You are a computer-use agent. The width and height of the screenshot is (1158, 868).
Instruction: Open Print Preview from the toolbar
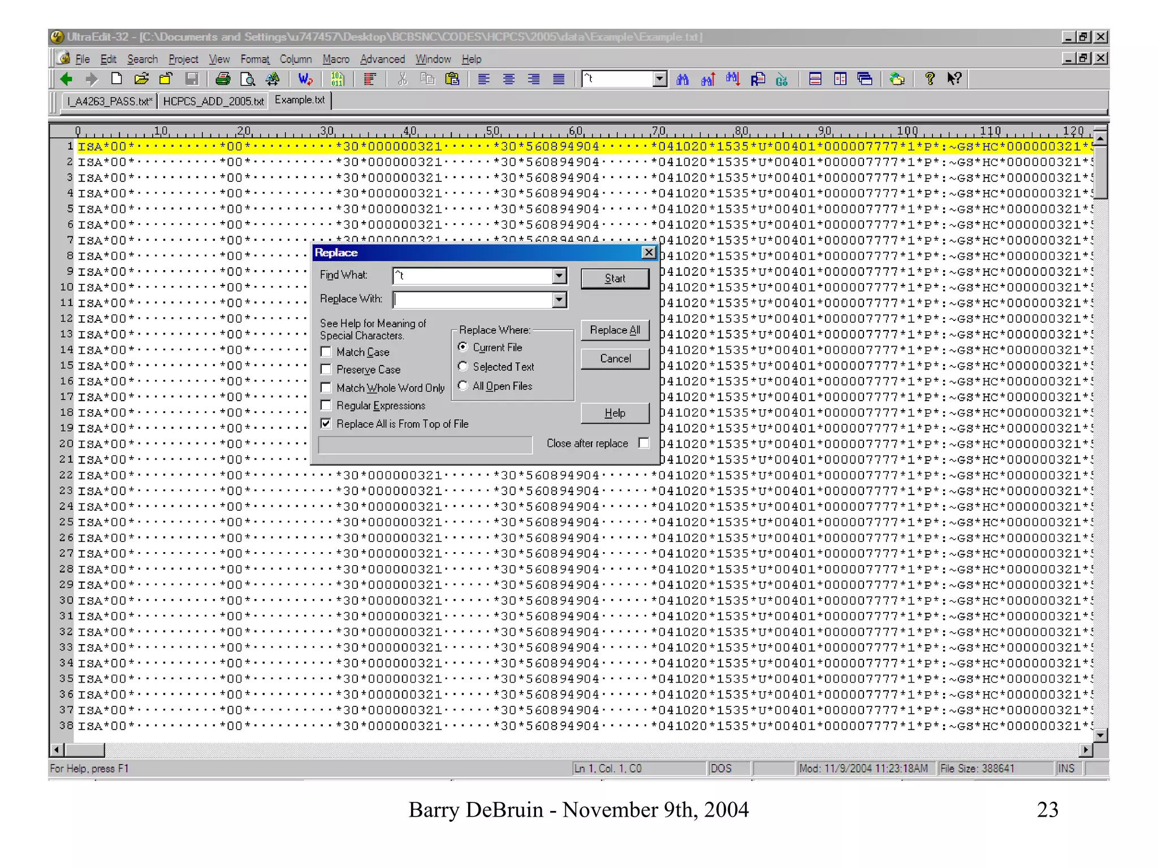(247, 79)
